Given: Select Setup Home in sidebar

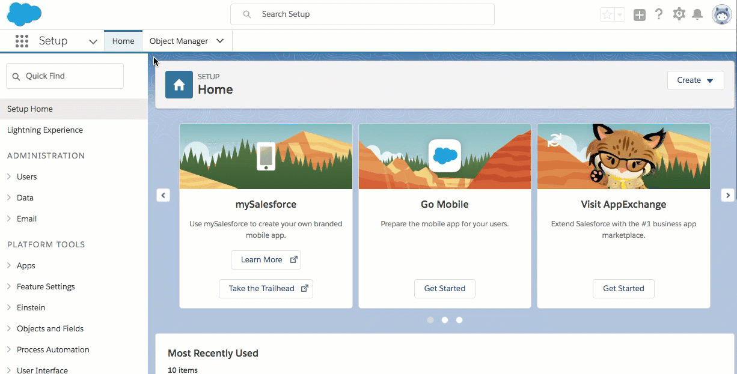Looking at the screenshot, I should (73, 109).
